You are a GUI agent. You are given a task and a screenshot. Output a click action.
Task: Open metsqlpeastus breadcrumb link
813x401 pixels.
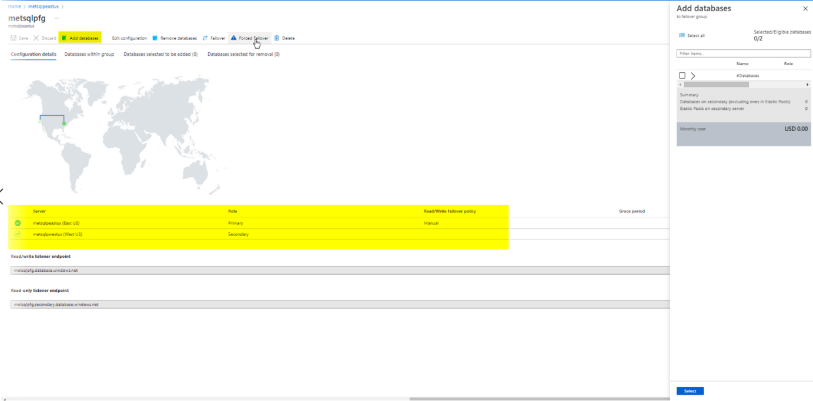coord(44,6)
